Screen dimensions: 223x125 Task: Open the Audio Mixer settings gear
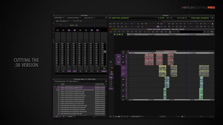click(106, 18)
